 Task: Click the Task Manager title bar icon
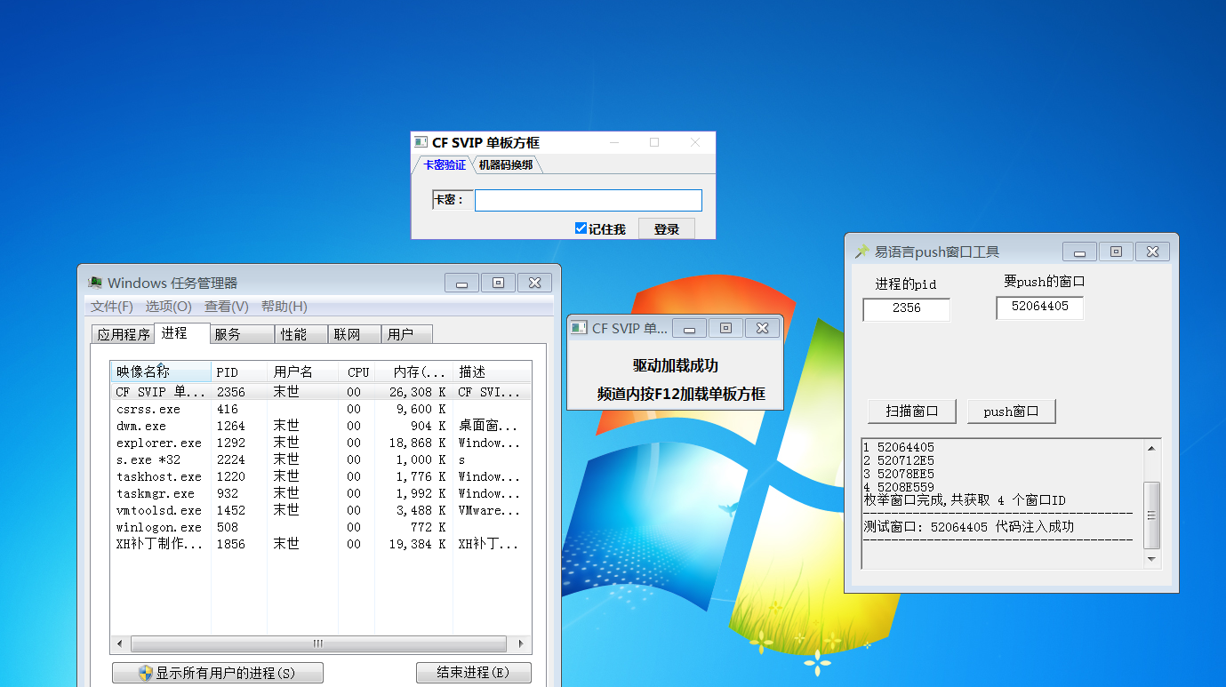95,283
